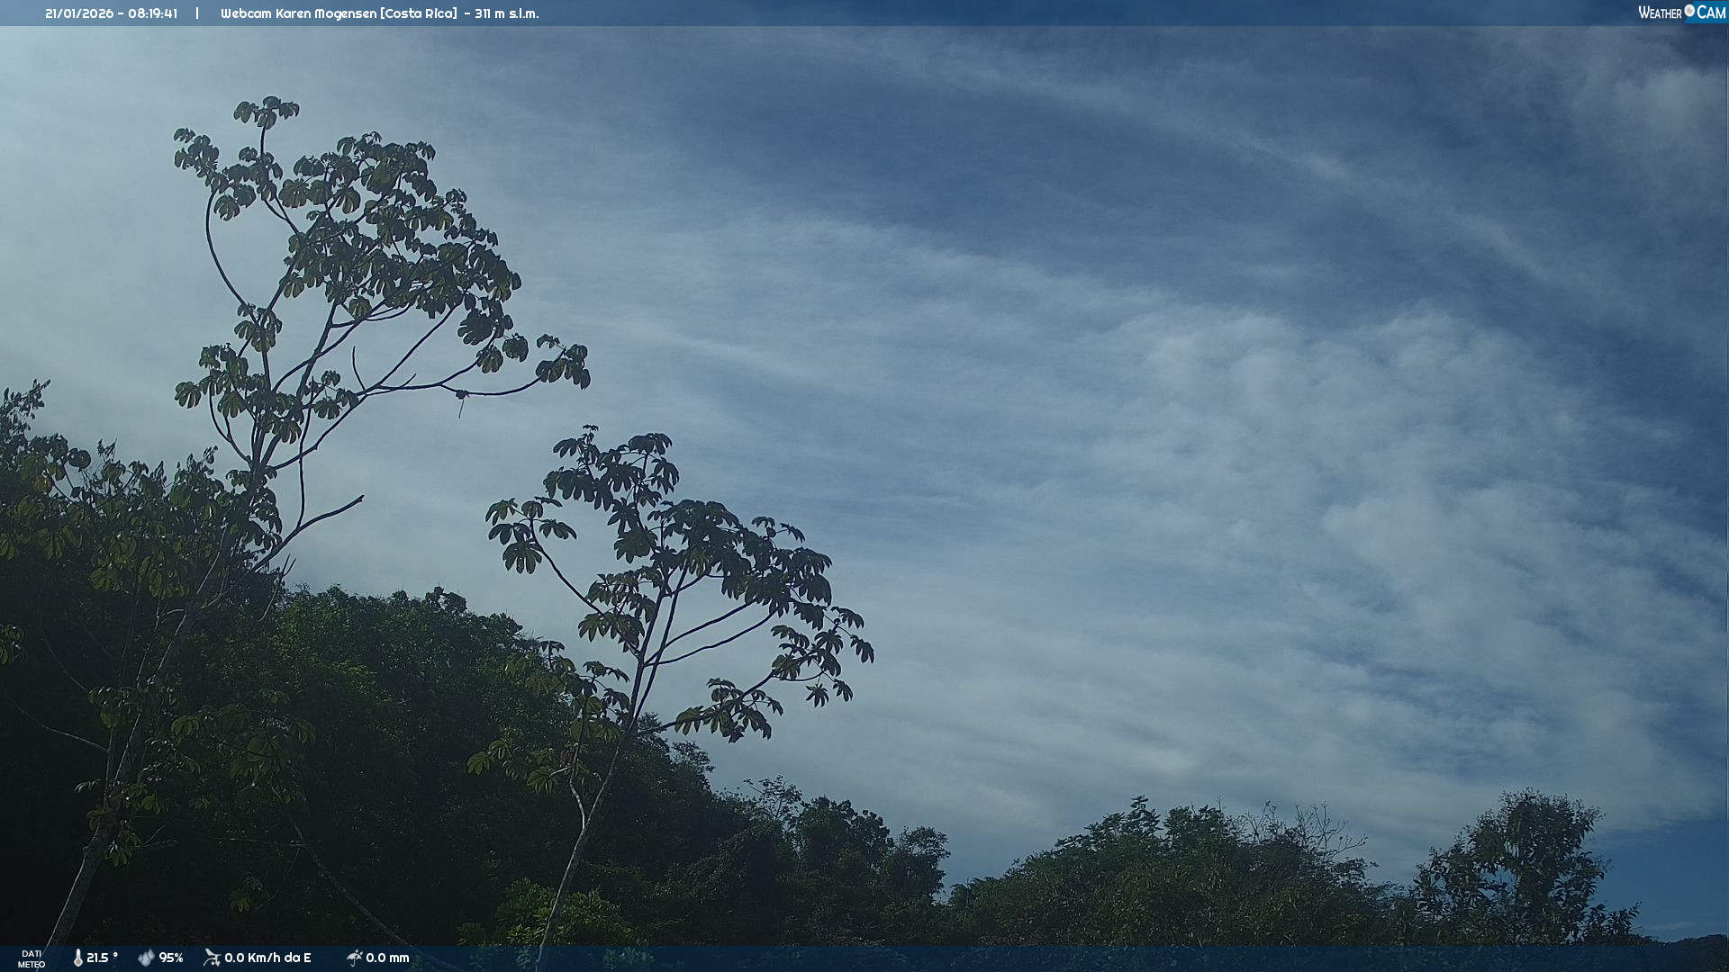Click the wind sock speed icon
This screenshot has height=972, width=1729.
(x=212, y=958)
